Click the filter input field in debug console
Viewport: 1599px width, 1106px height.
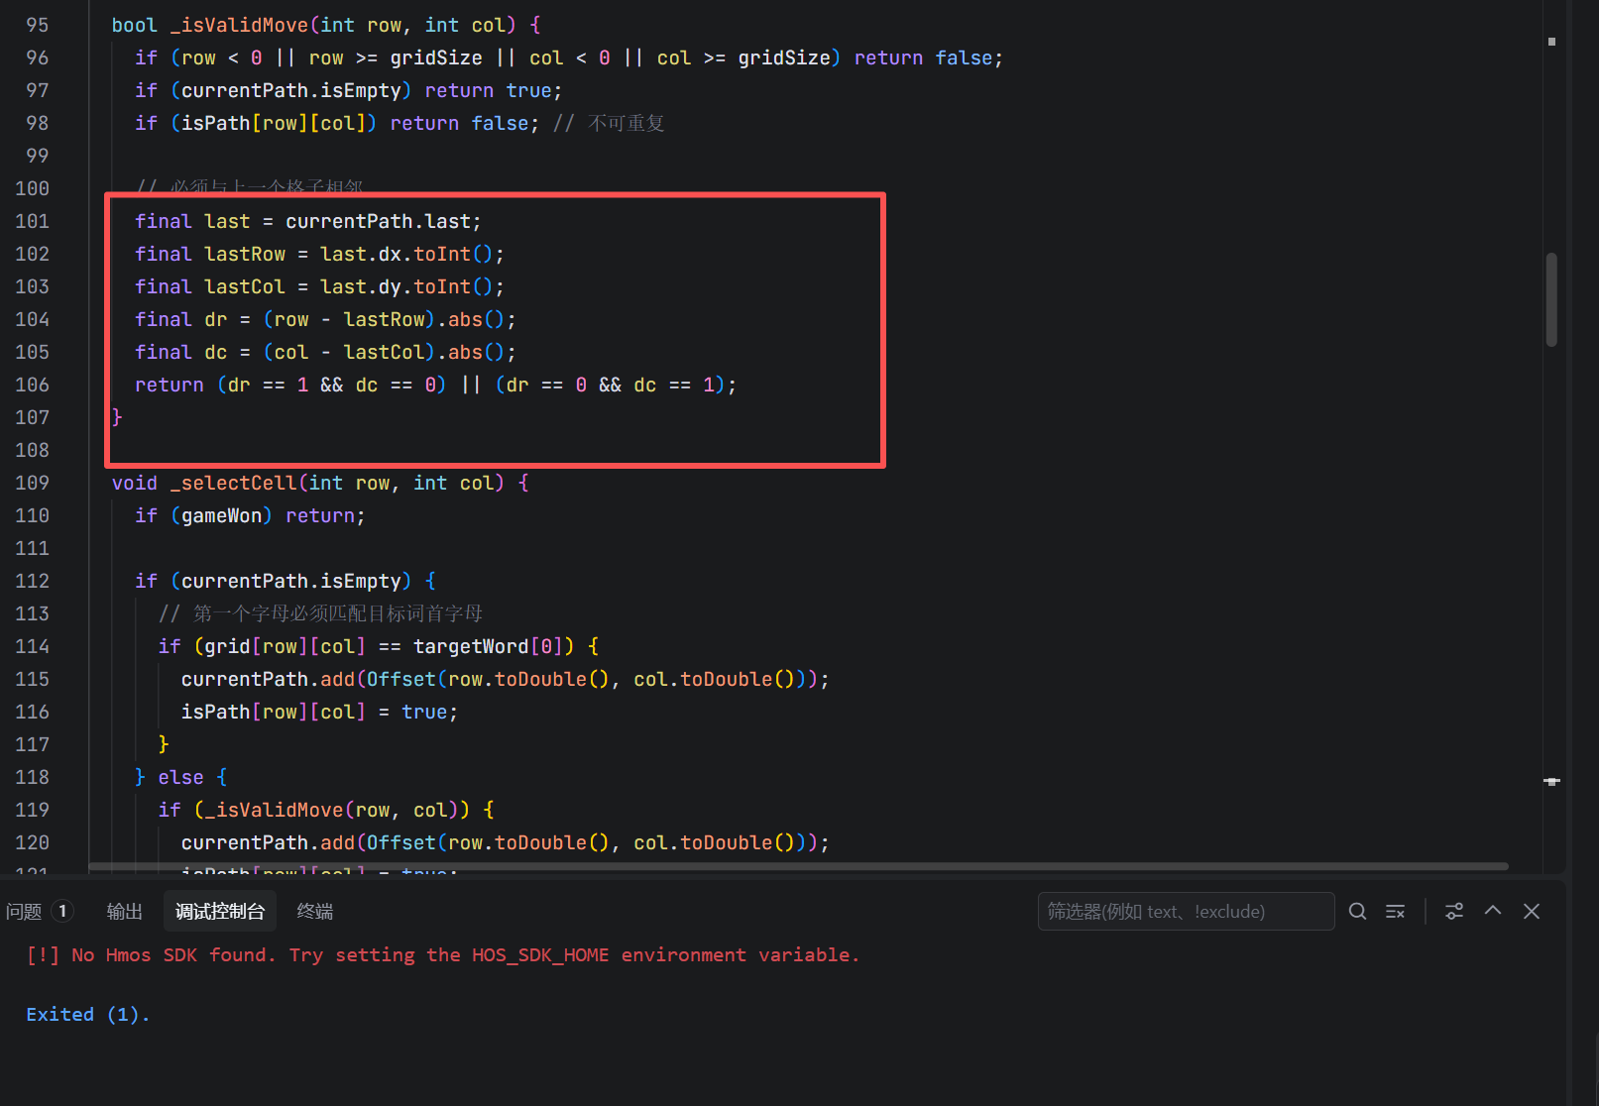click(1186, 911)
